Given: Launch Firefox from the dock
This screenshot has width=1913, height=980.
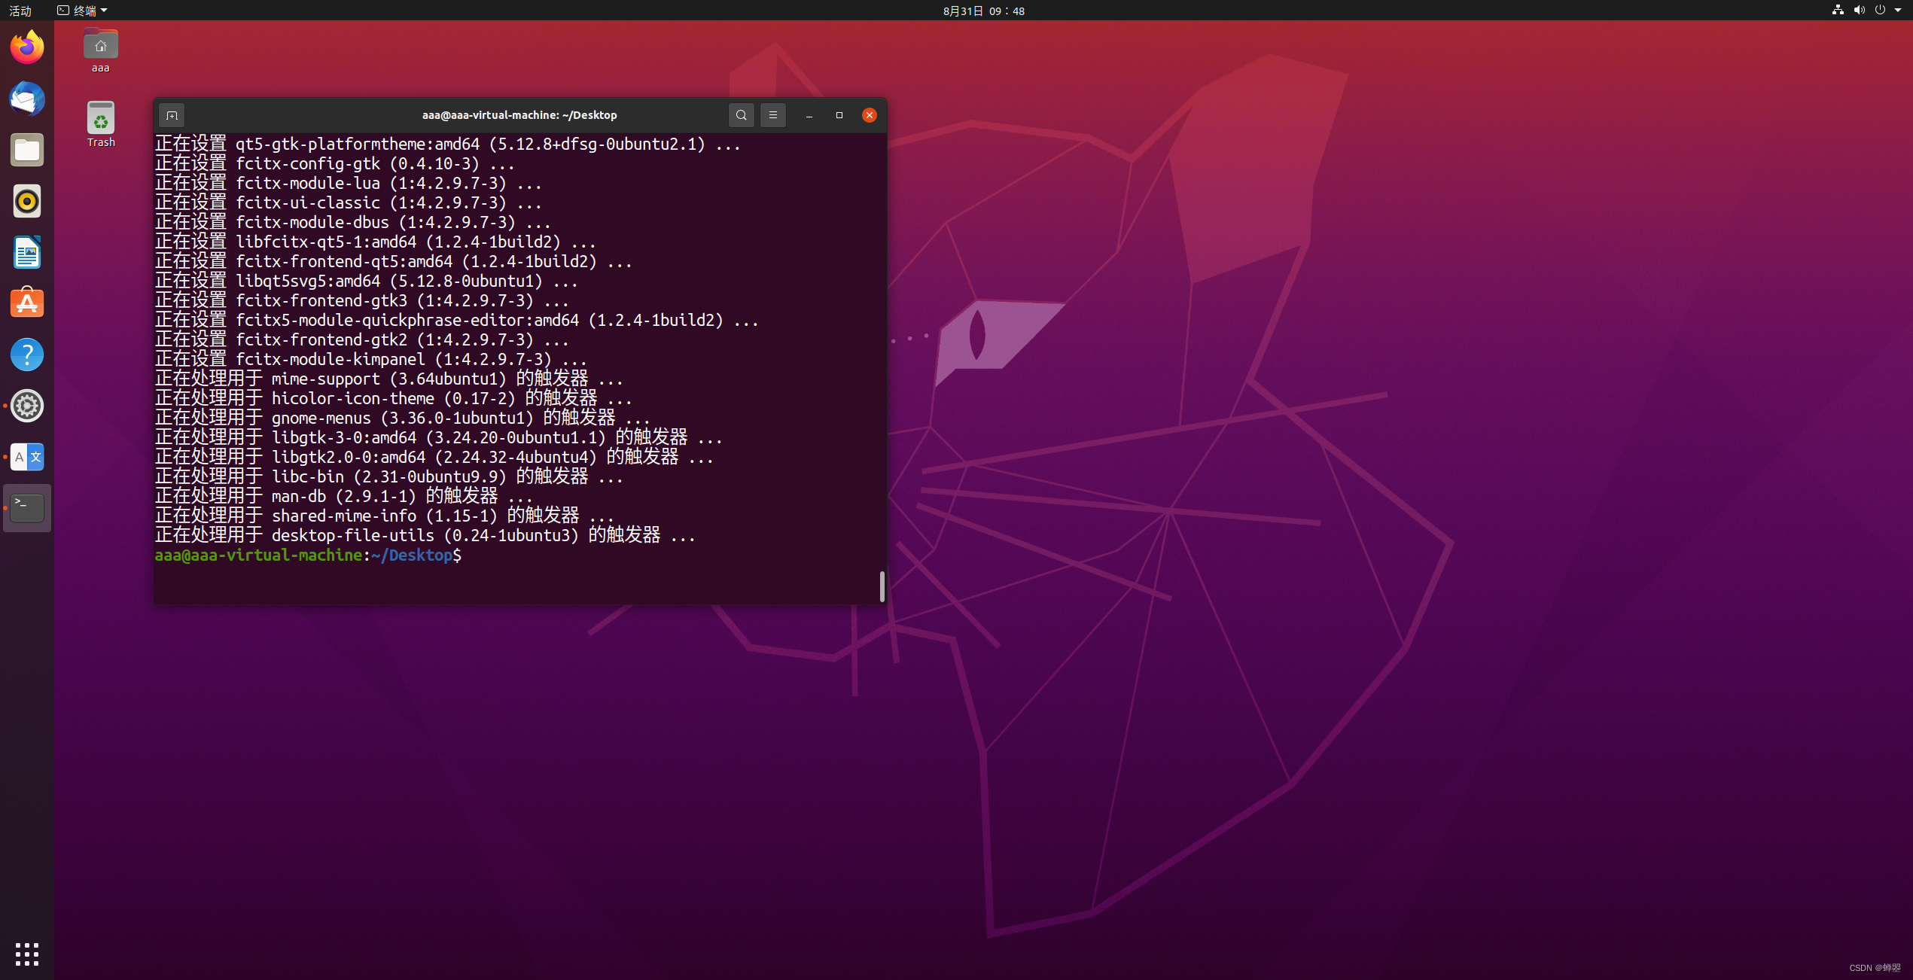Looking at the screenshot, I should 27,48.
